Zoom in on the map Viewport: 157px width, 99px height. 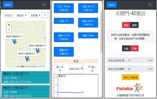[x=9, y=25]
